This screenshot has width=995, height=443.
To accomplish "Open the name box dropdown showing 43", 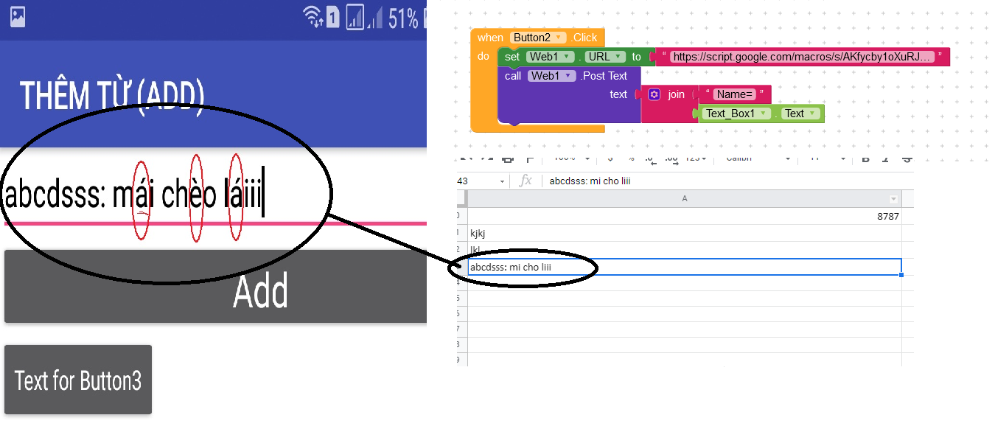I will (x=503, y=181).
